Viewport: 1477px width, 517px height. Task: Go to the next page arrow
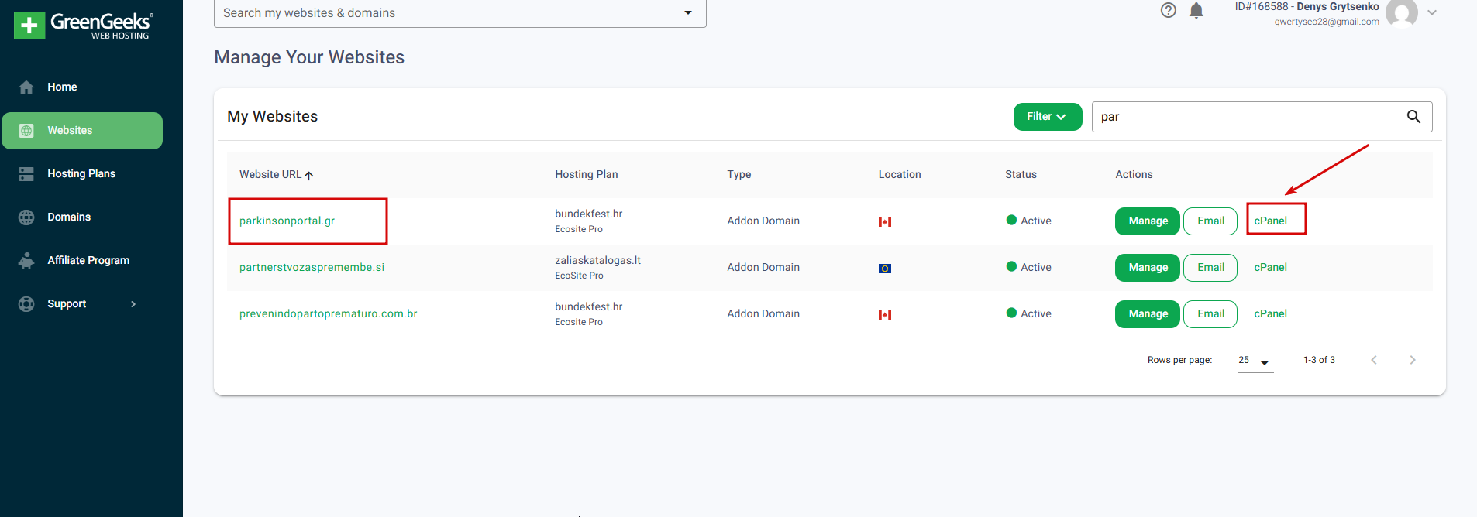(x=1413, y=360)
